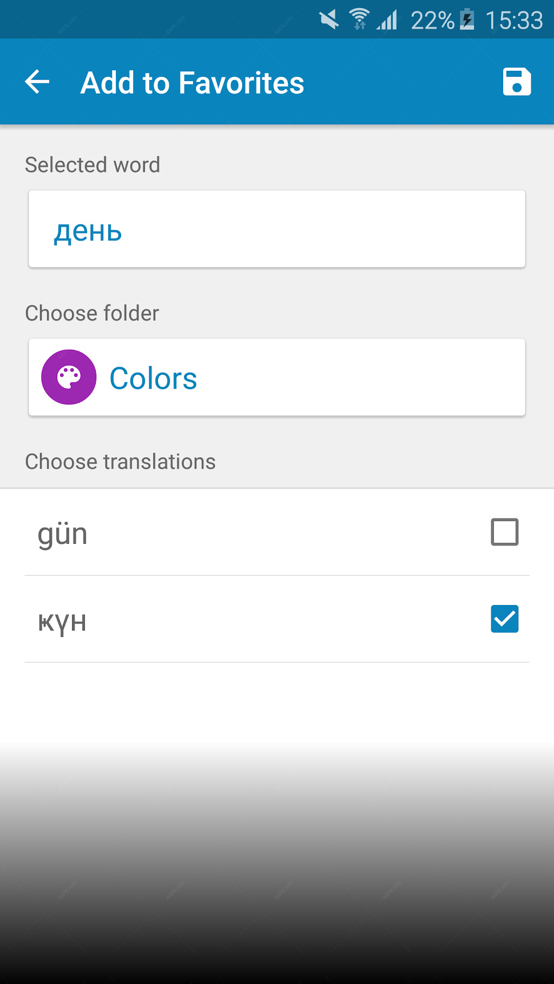Tap the күн translation text

click(62, 621)
